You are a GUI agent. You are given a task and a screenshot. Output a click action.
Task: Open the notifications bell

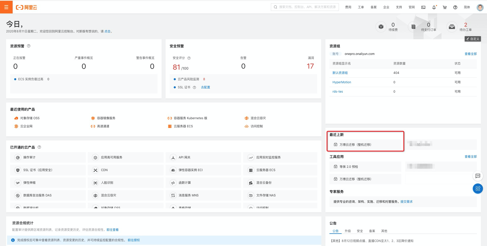click(434, 7)
